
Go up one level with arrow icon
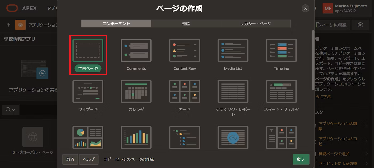click(8, 25)
